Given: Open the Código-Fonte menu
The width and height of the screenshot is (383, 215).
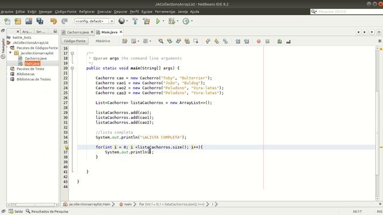Looking at the screenshot, I should [x=65, y=11].
